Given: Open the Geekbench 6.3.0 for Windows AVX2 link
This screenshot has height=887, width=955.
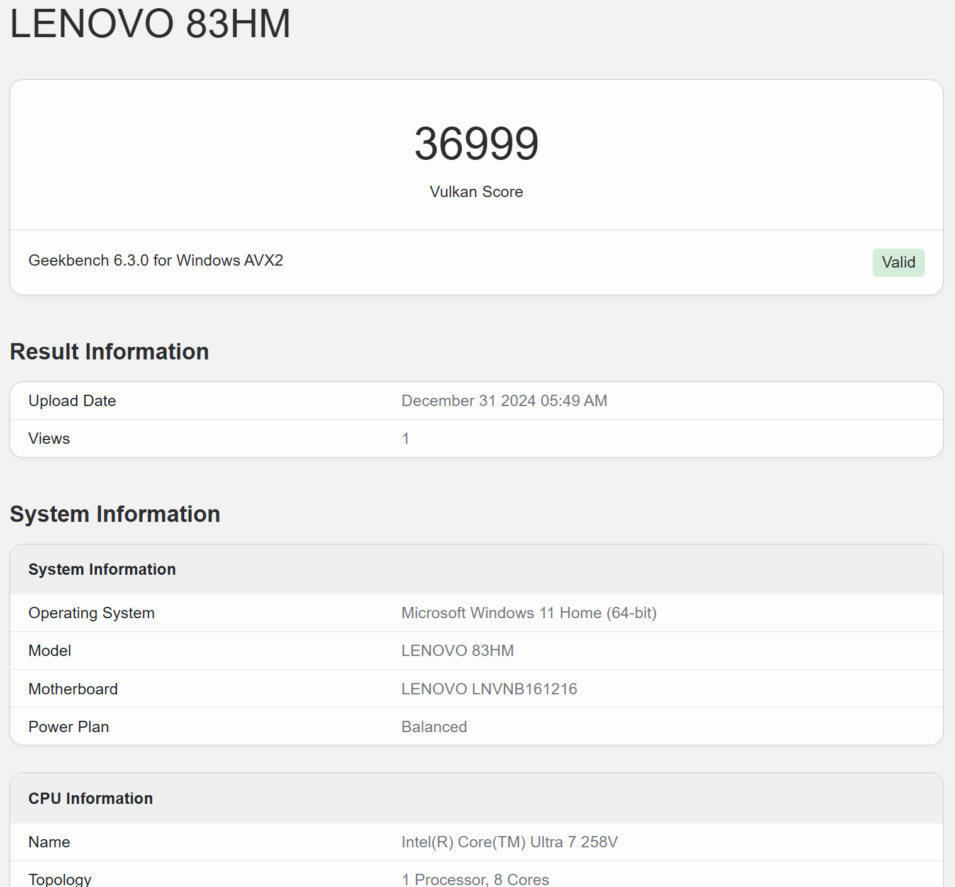Looking at the screenshot, I should point(155,260).
